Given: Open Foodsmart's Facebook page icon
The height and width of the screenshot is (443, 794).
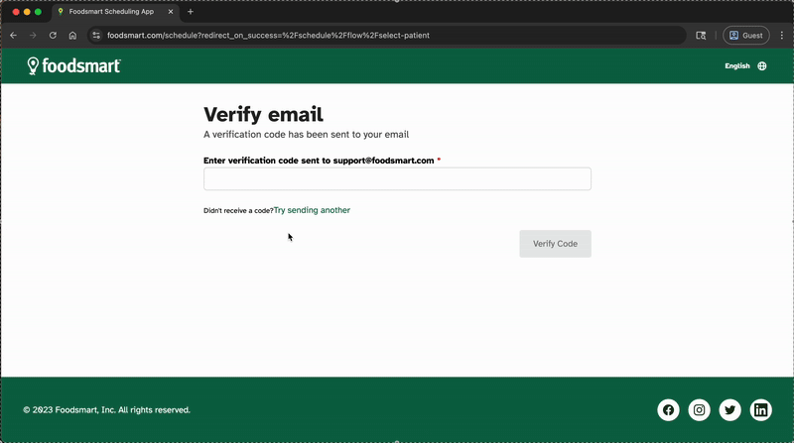Looking at the screenshot, I should coord(669,410).
